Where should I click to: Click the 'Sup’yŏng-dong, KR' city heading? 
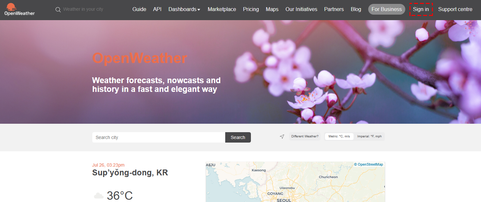pos(130,173)
